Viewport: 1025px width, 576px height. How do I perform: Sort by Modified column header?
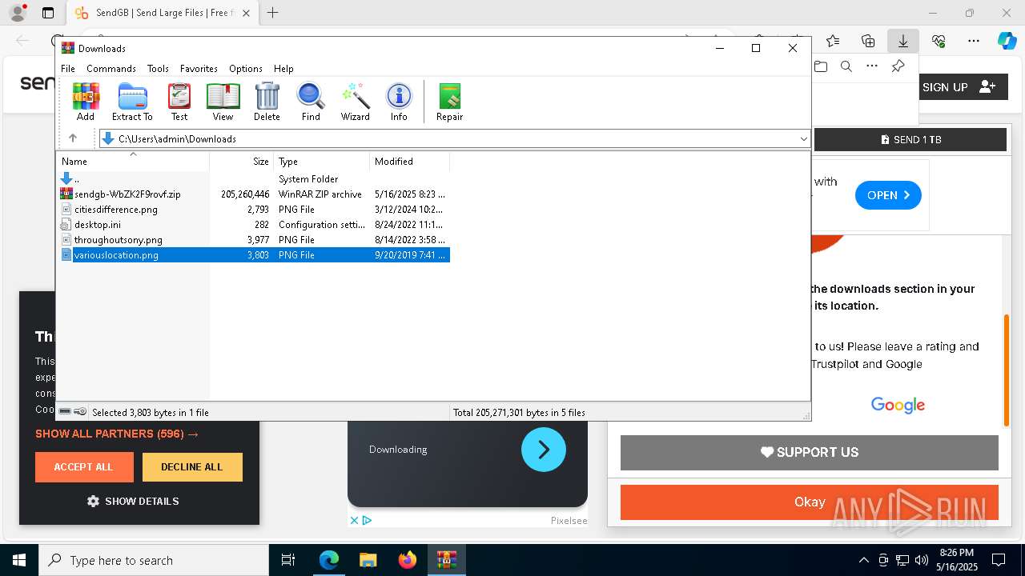click(410, 162)
